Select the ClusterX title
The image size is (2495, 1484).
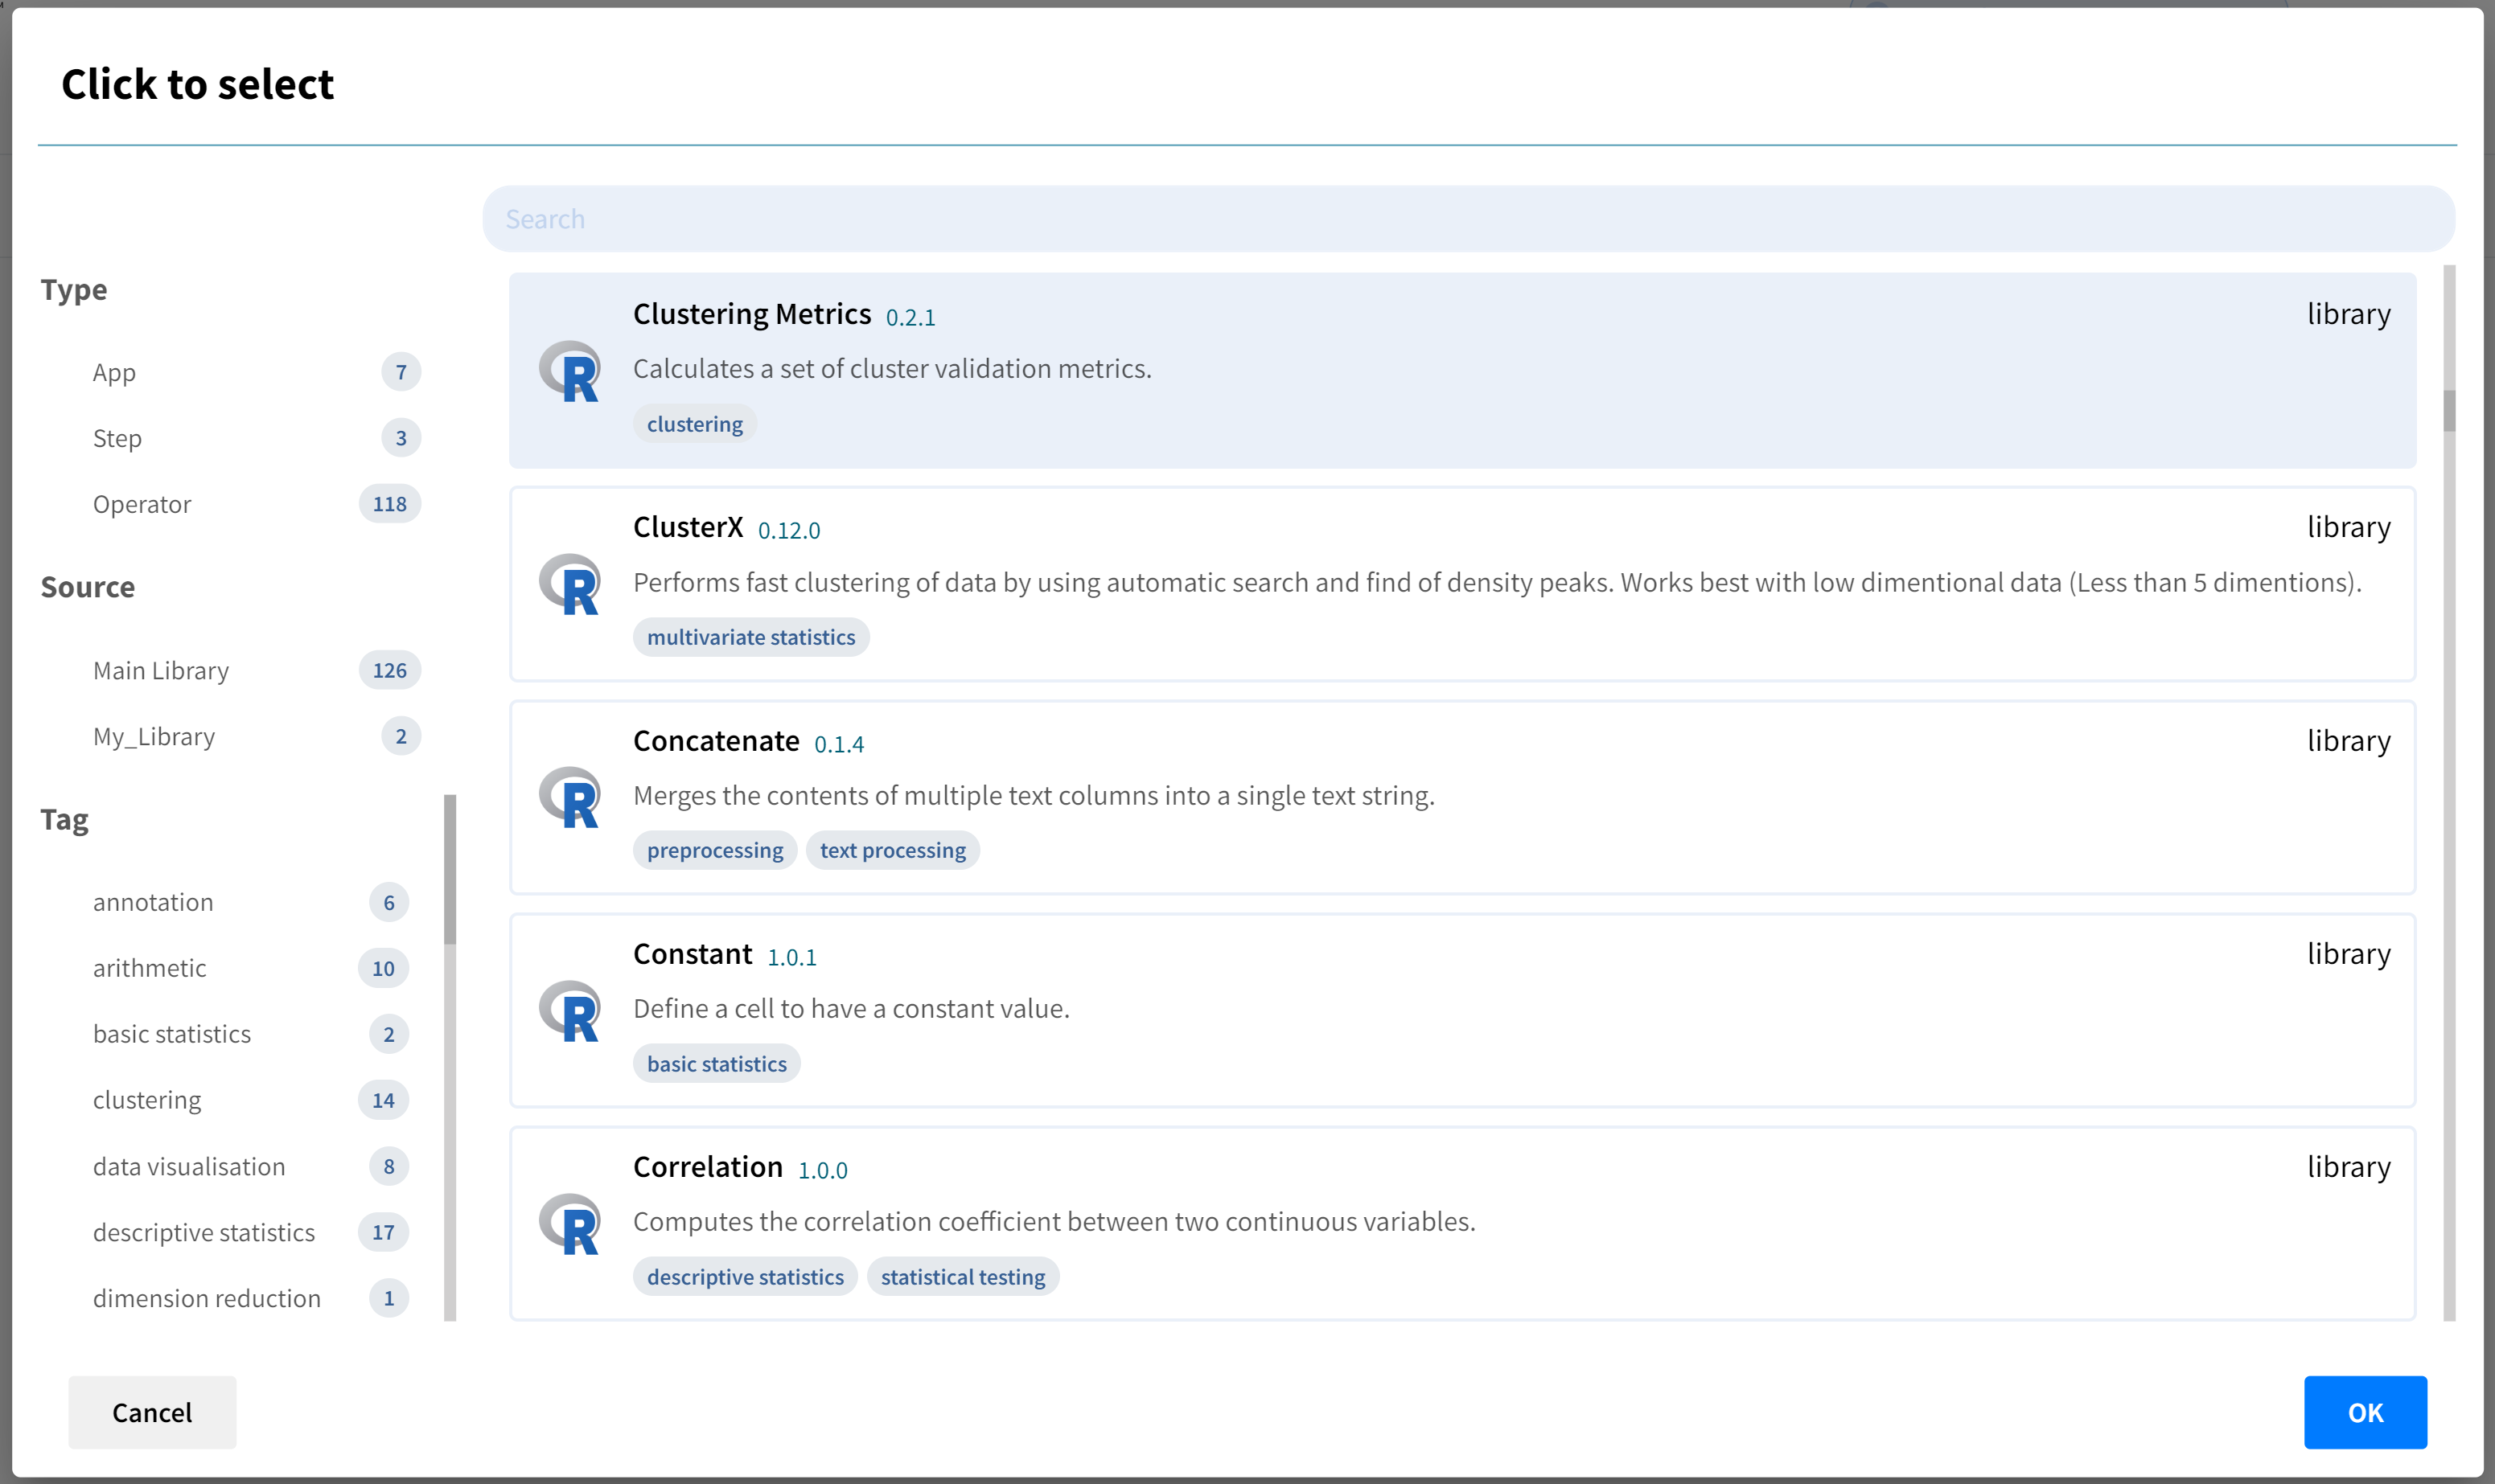click(688, 527)
